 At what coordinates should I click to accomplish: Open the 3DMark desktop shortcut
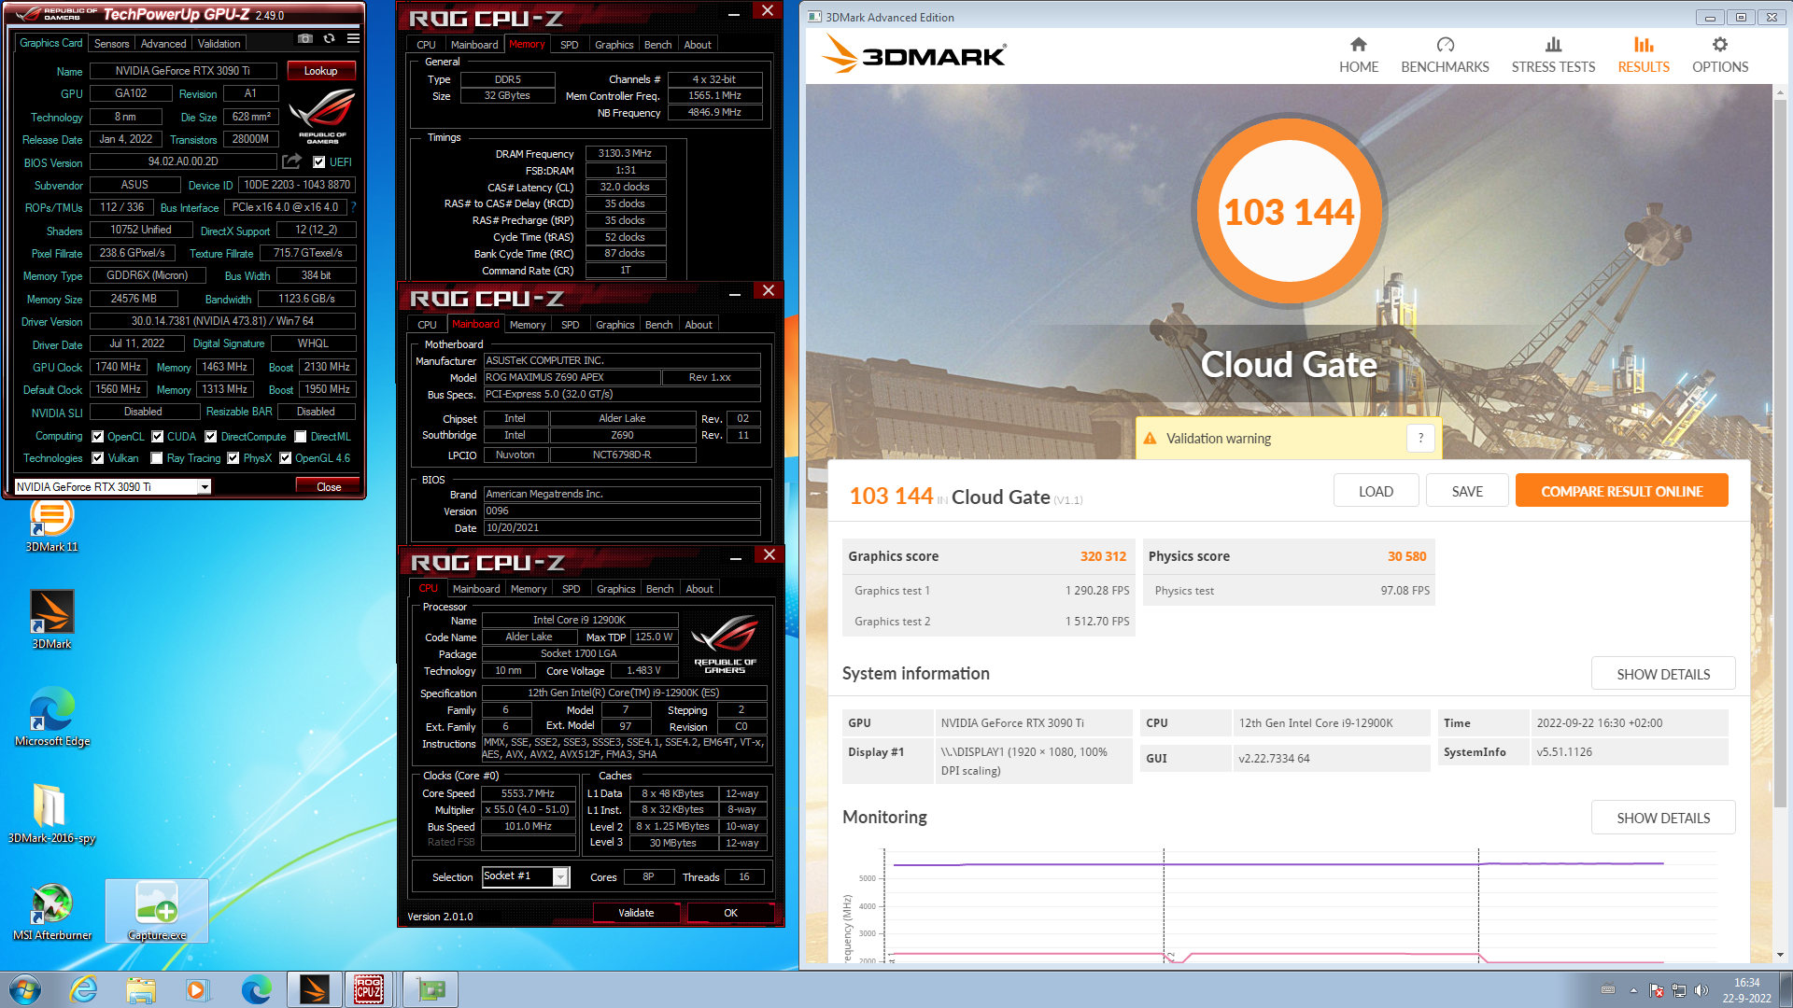pyautogui.click(x=51, y=620)
